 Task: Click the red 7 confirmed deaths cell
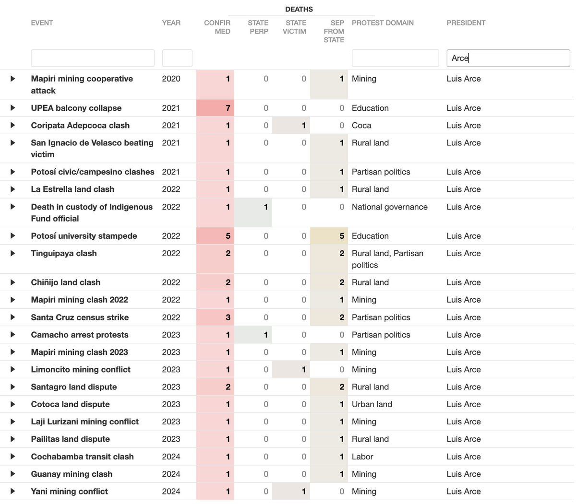click(216, 108)
